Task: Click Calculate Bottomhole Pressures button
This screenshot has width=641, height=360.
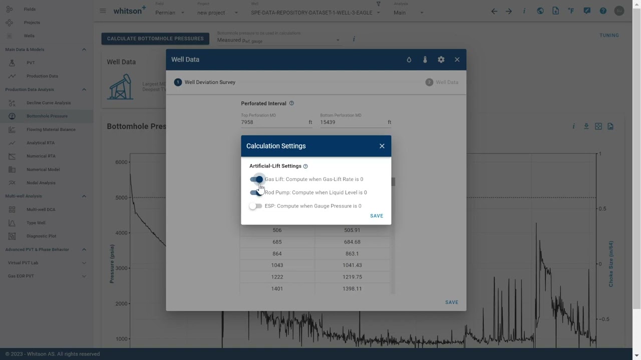Action: [x=155, y=38]
